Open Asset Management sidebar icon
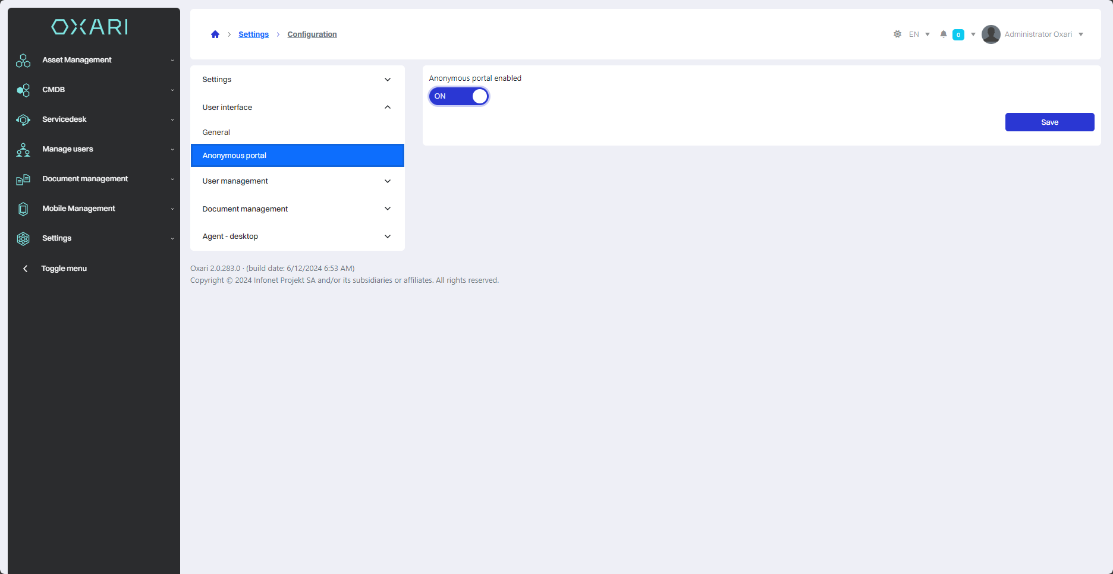Viewport: 1113px width, 574px height. click(23, 61)
